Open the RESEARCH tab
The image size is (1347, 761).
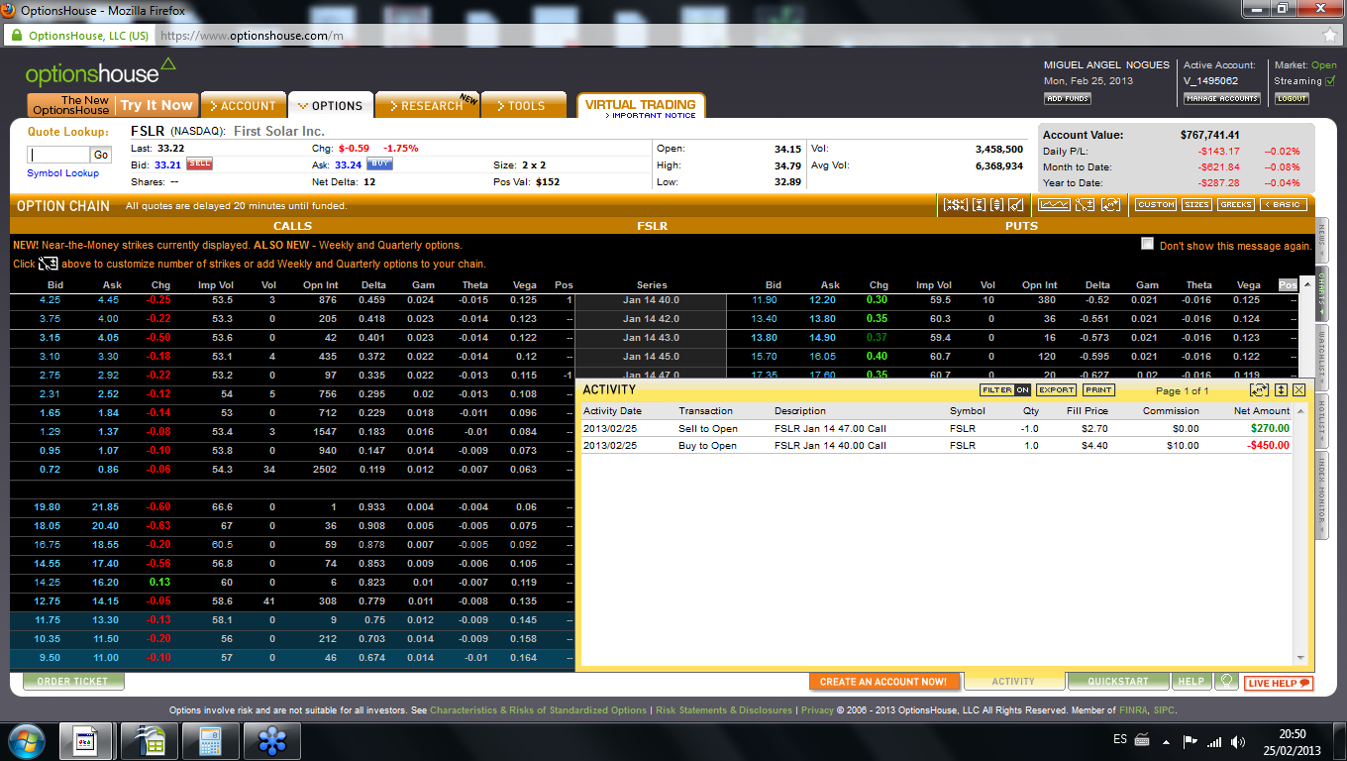coord(427,105)
